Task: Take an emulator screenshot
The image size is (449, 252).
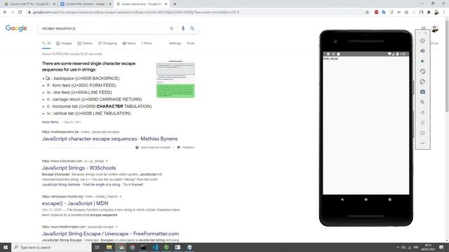Action: point(422,92)
